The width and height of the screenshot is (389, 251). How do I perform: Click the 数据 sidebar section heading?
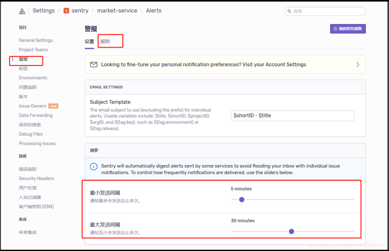pyautogui.click(x=23, y=156)
